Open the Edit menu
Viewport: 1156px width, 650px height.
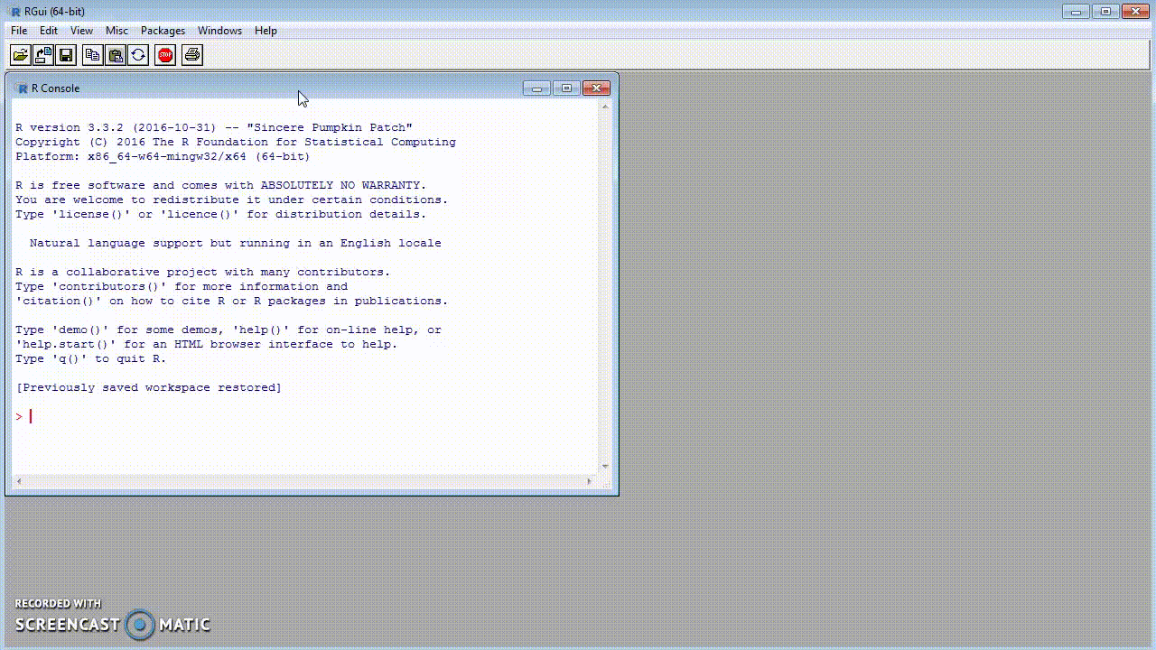coord(49,30)
